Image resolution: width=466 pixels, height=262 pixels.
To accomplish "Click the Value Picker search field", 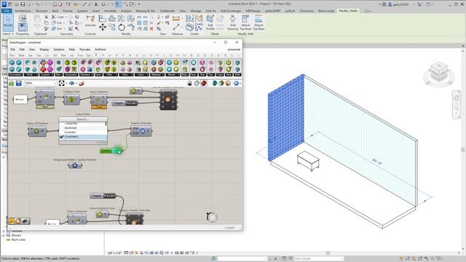I will click(x=83, y=119).
